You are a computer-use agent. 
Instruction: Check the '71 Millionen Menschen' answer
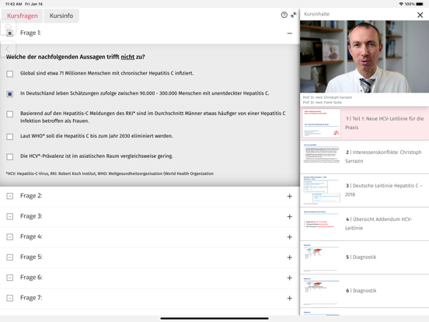click(x=9, y=74)
